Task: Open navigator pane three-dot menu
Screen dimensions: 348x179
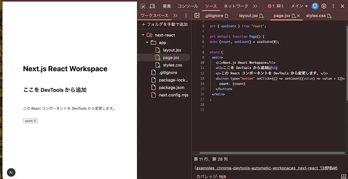Action: [x=186, y=16]
